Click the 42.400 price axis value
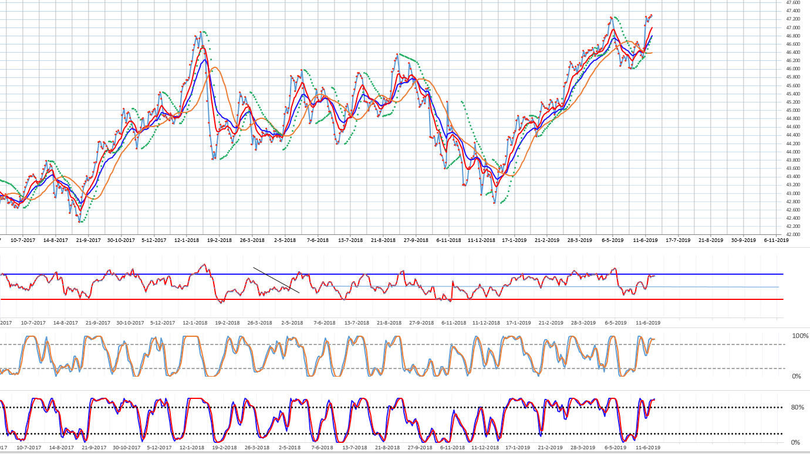The image size is (810, 454). [792, 218]
